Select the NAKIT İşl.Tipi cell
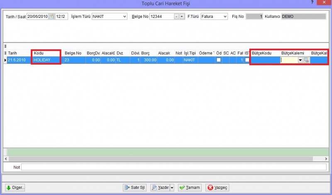332x195 pixels. pyautogui.click(x=190, y=60)
